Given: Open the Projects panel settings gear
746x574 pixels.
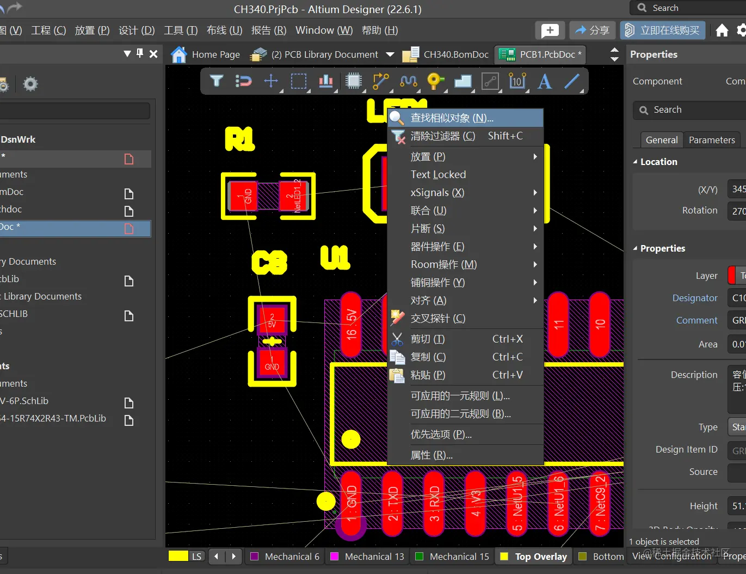Looking at the screenshot, I should pyautogui.click(x=30, y=84).
